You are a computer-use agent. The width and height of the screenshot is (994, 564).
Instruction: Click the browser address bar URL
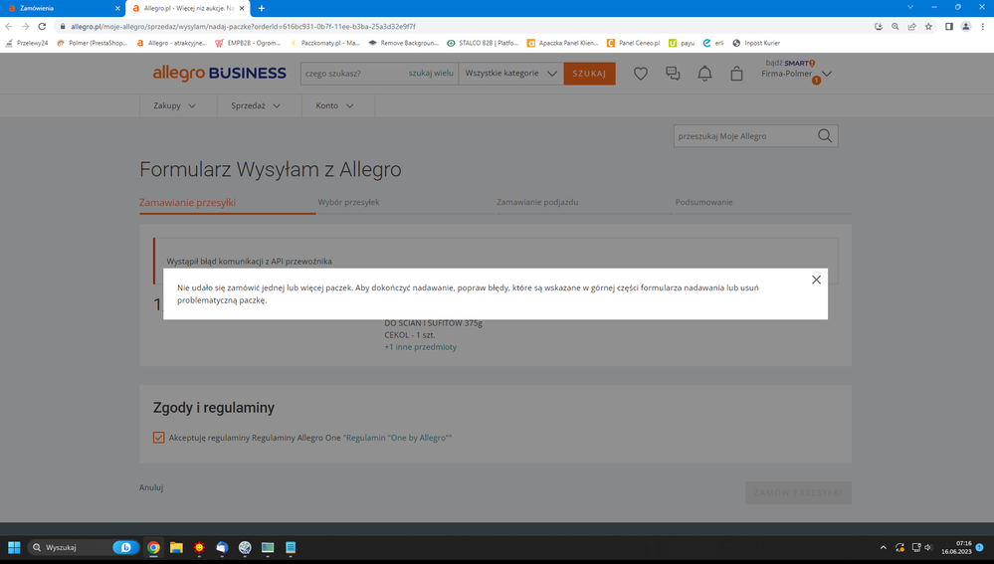point(244,27)
